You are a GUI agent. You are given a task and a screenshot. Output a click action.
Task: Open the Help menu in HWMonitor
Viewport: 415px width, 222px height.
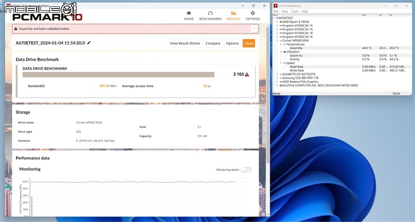click(305, 11)
